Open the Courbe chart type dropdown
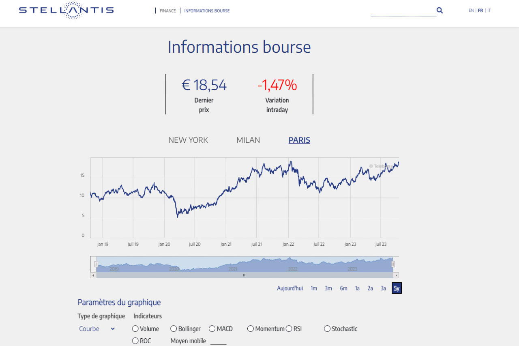The image size is (519, 346). tap(97, 329)
